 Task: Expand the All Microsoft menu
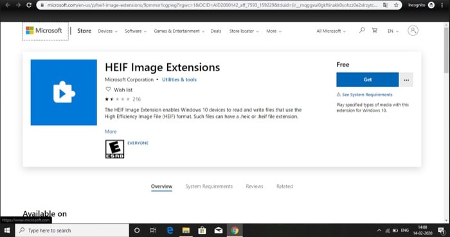[x=331, y=31]
